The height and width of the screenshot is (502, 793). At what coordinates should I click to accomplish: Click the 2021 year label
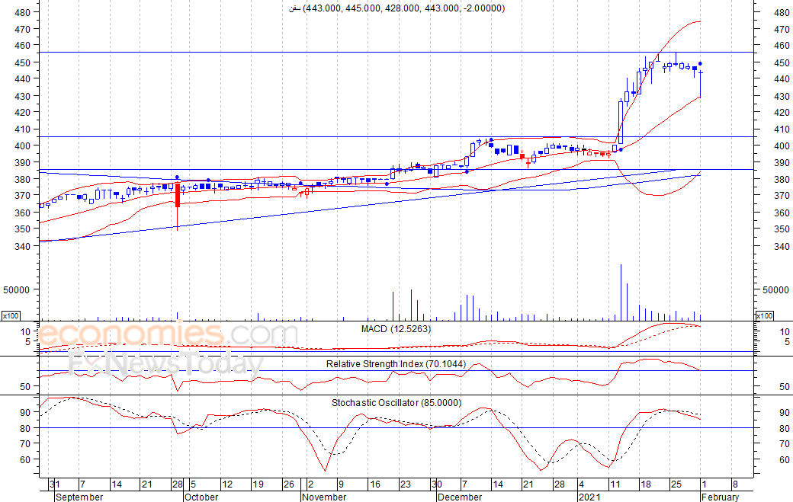589,497
